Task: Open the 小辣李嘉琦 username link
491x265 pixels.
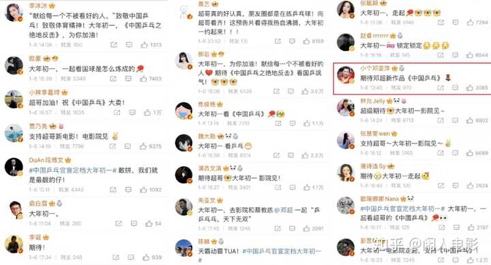Action: pos(44,92)
